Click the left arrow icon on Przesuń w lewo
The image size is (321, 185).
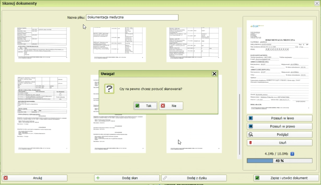click(x=251, y=118)
